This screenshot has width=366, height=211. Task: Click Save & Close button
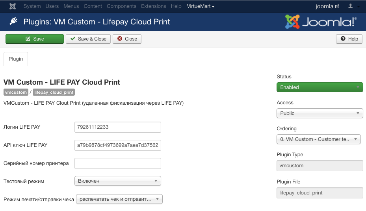tap(88, 39)
